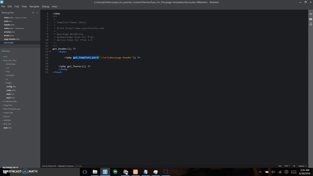Expand the bootstrap folder
313x176 pixels.
click(x=10, y=64)
